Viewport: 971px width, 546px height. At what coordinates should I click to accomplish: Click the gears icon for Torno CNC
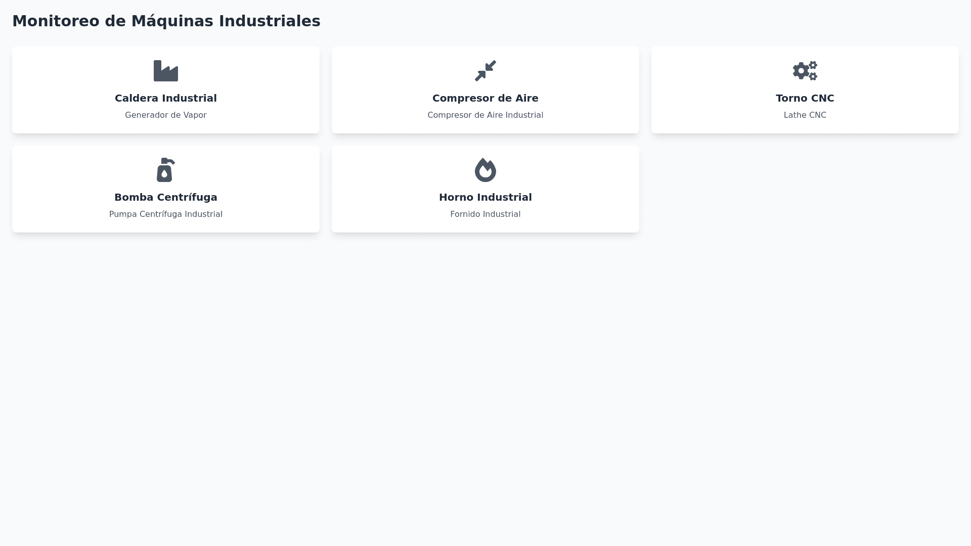click(805, 71)
